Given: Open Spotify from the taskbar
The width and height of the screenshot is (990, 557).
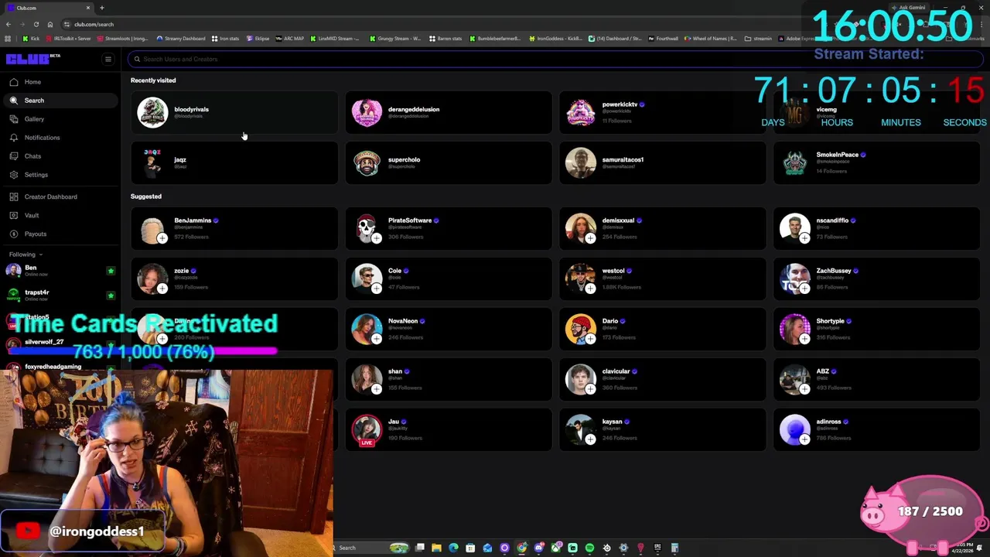Looking at the screenshot, I should click(589, 548).
